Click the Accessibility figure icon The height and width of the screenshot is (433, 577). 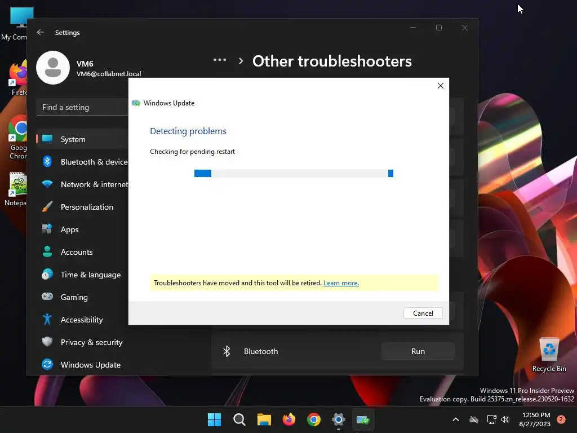[47, 319]
